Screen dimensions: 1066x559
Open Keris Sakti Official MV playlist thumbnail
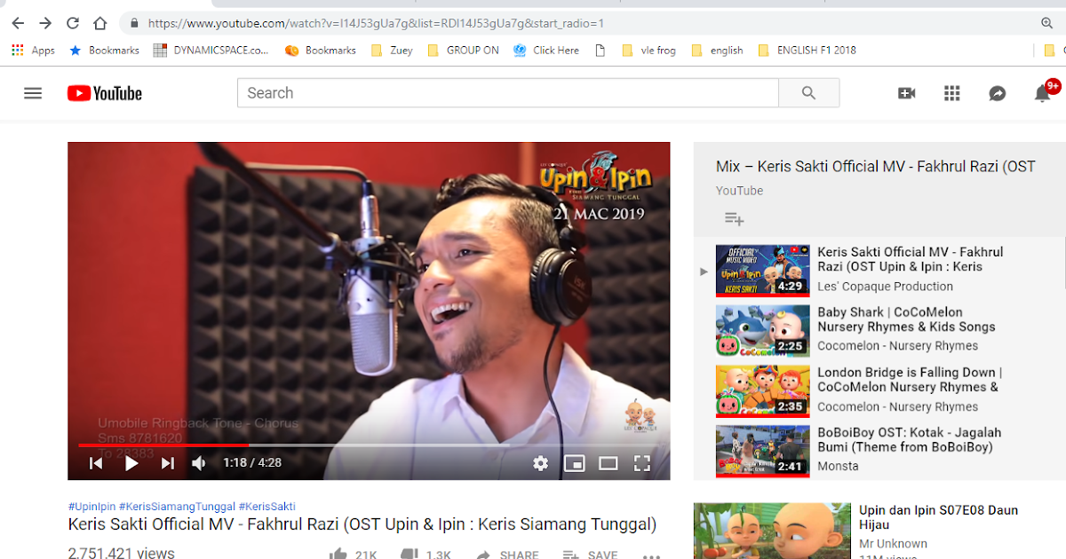click(762, 271)
